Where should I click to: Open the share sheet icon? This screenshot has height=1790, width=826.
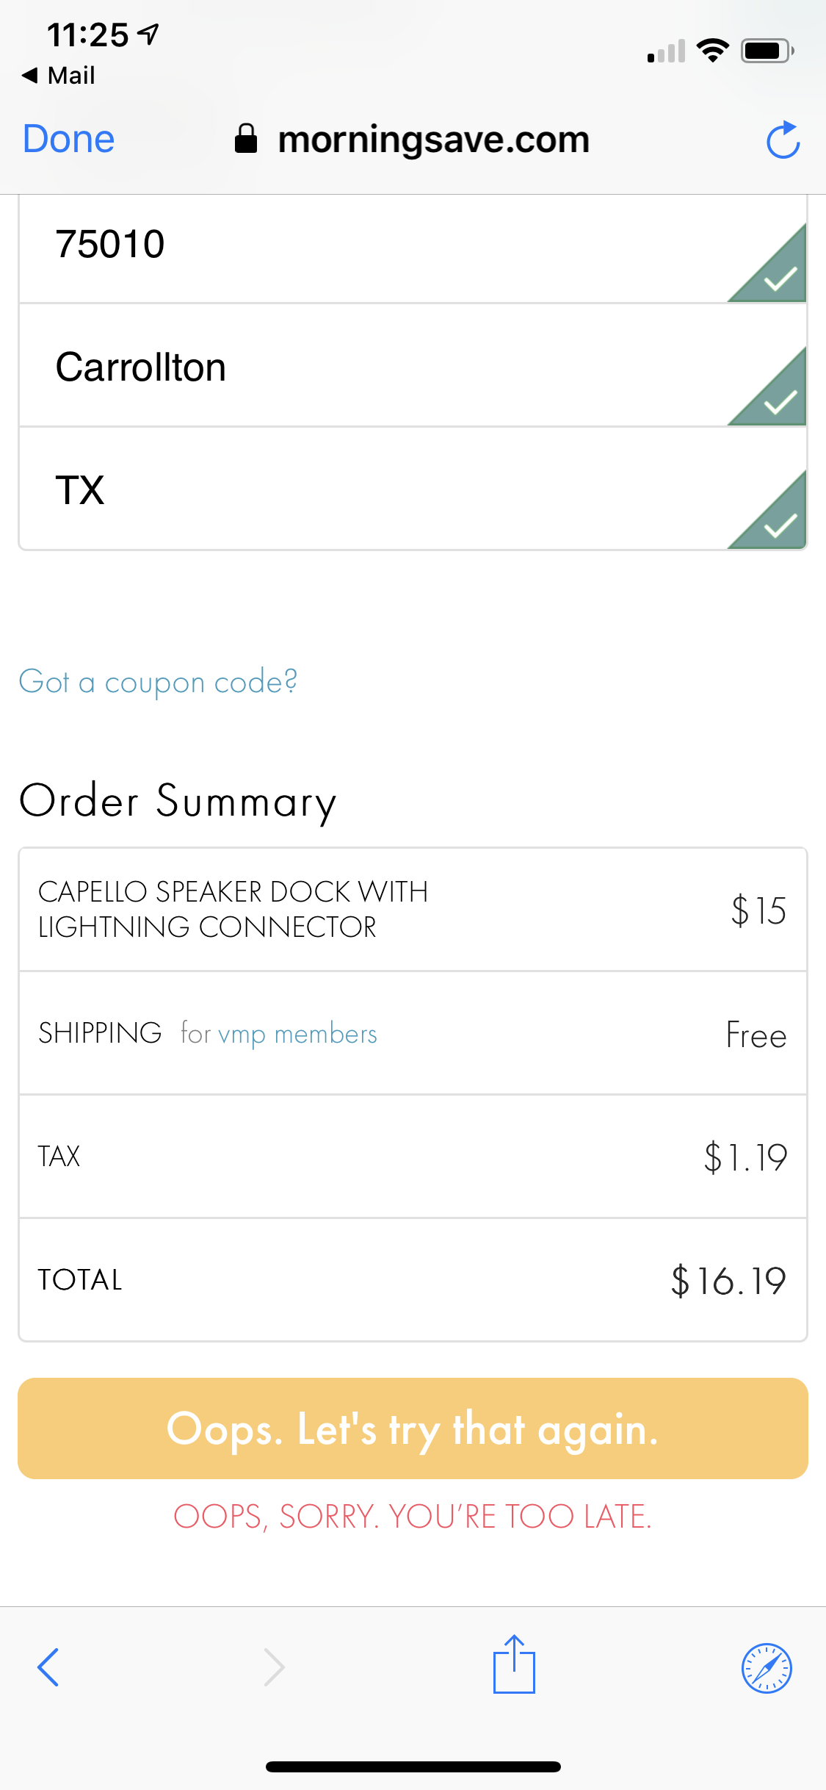click(514, 1665)
